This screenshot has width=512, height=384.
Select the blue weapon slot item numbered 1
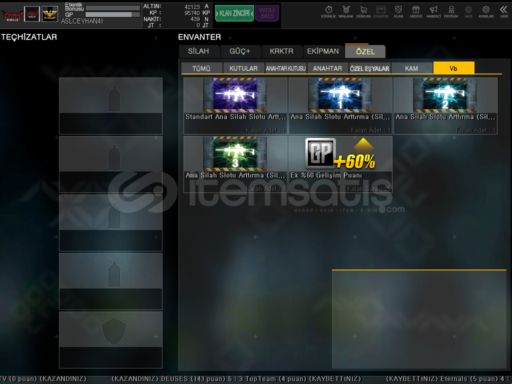(340, 106)
